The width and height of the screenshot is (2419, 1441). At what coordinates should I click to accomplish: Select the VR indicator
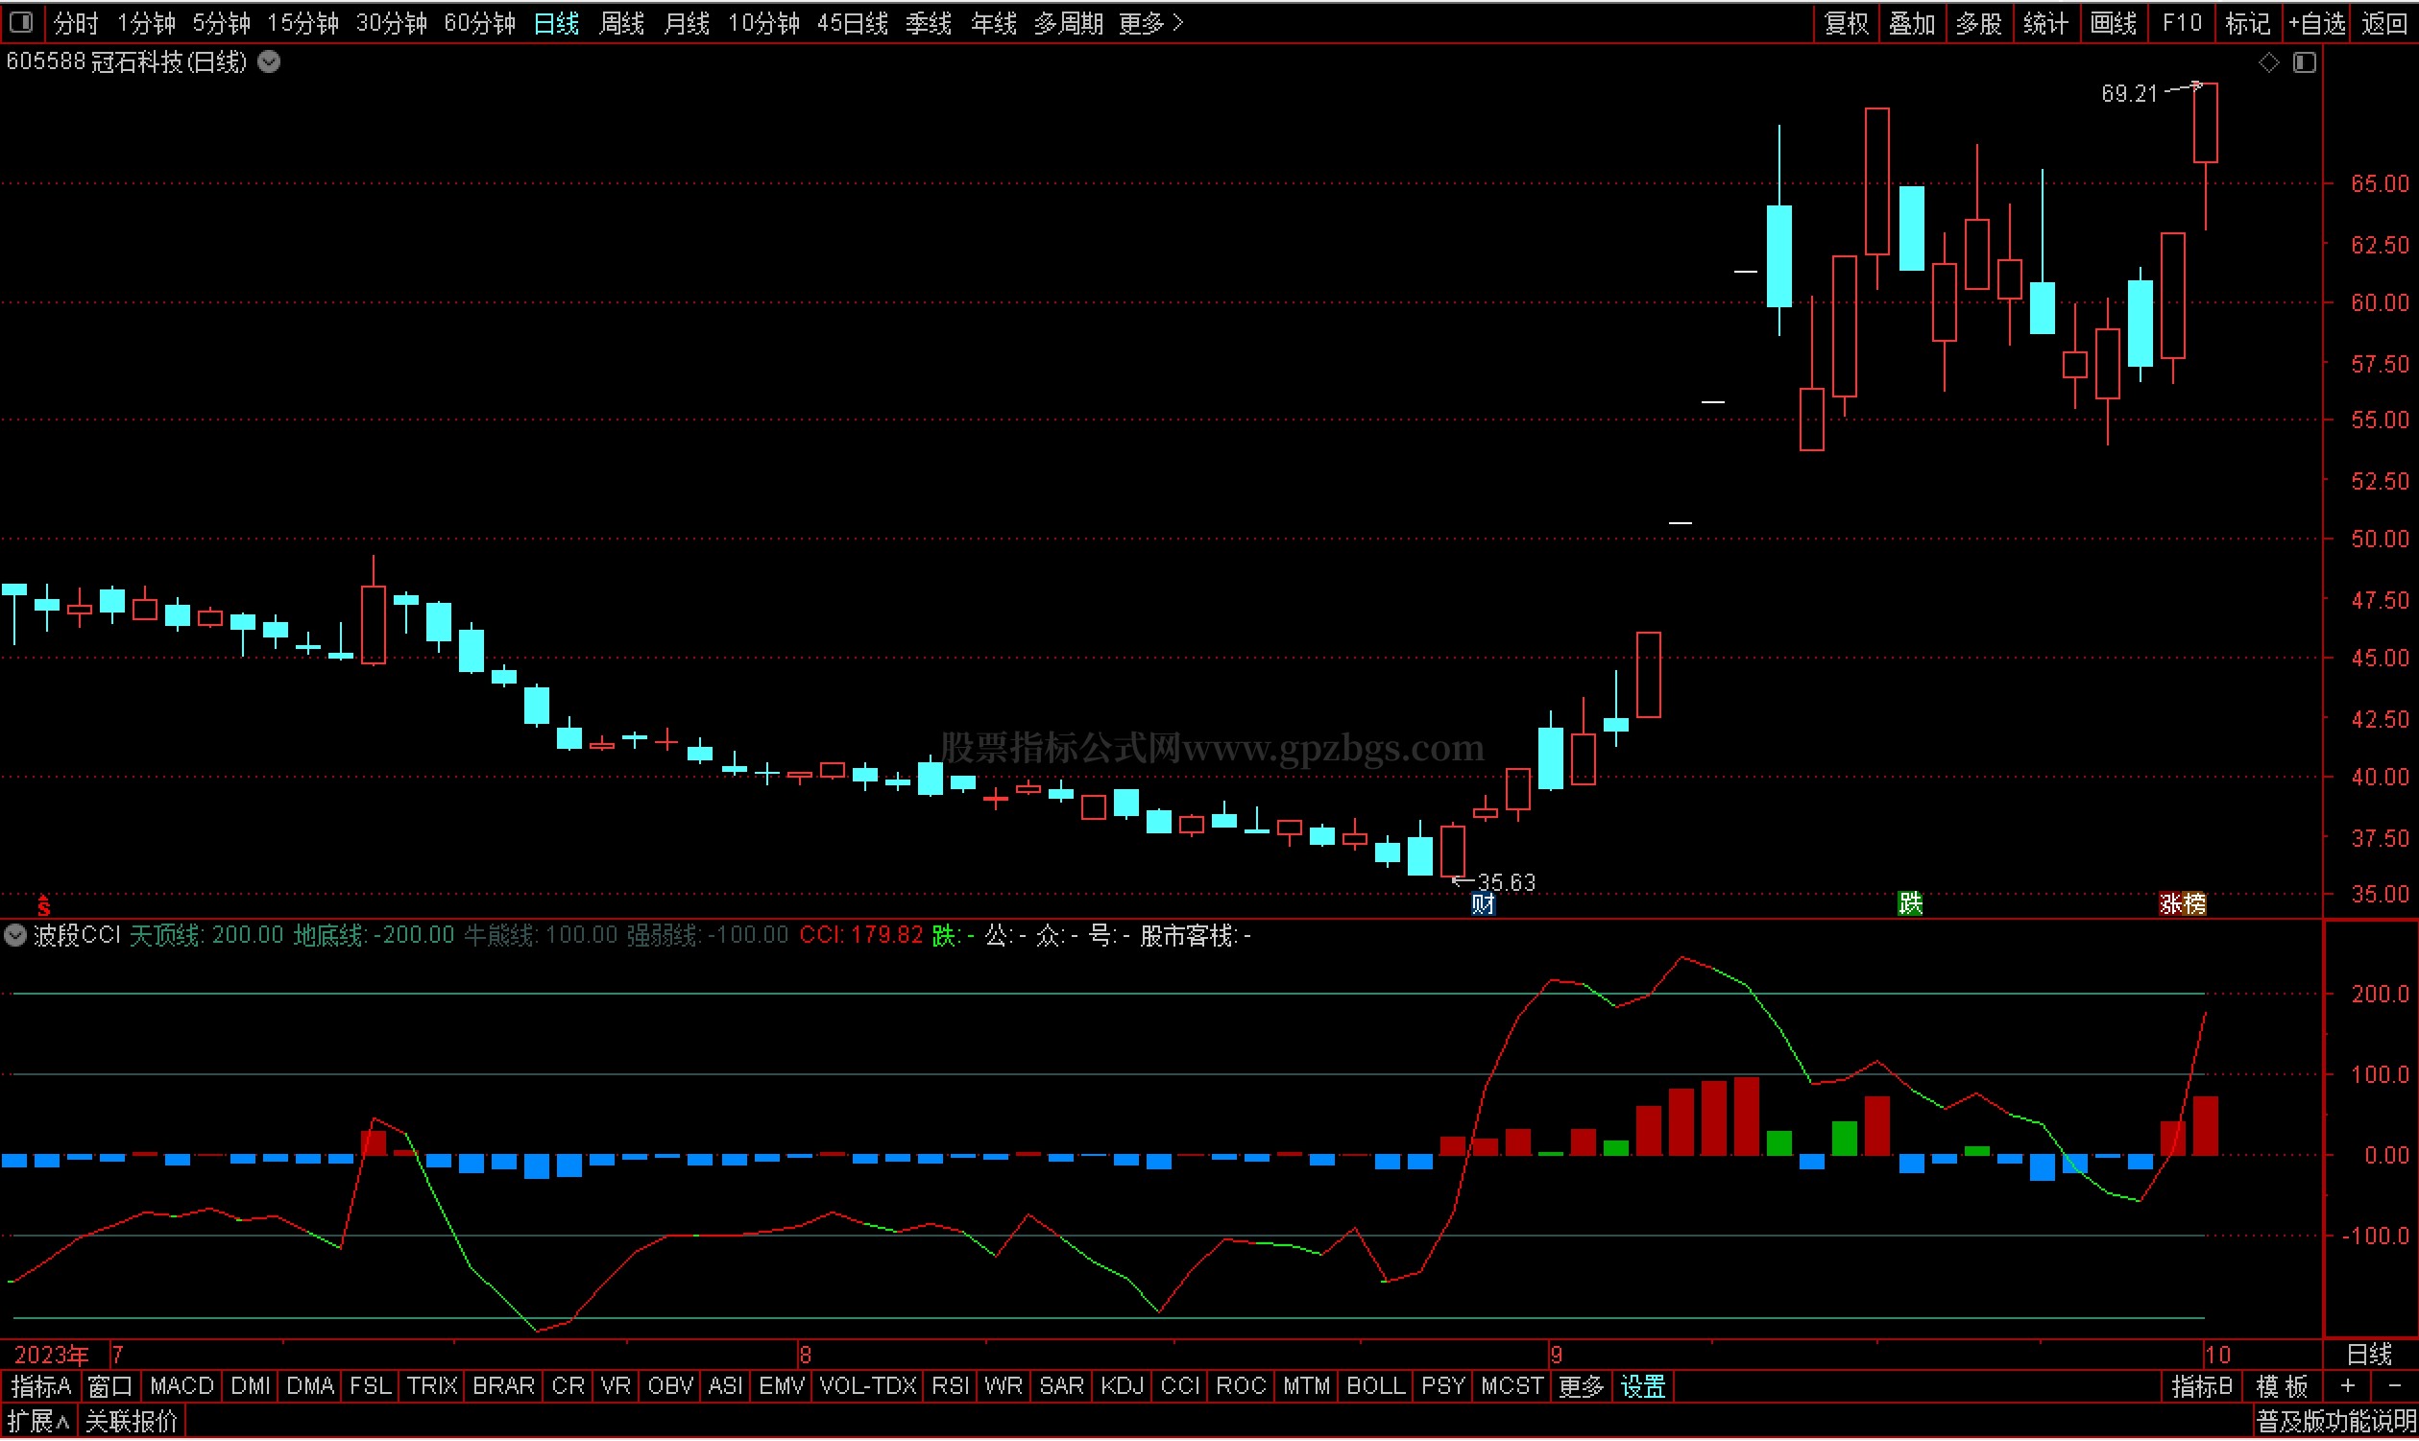click(x=616, y=1387)
